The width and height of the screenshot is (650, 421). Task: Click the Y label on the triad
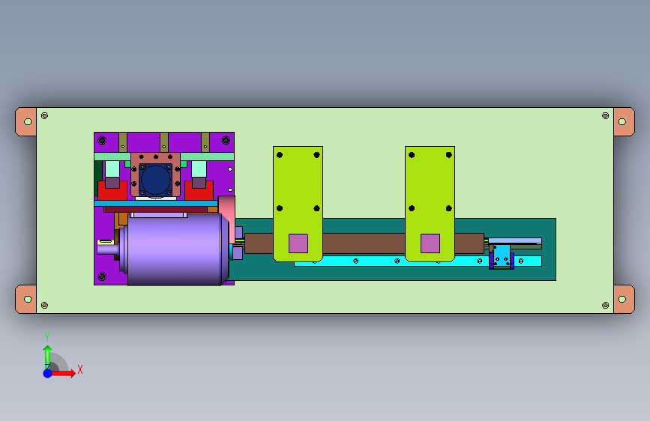47,337
